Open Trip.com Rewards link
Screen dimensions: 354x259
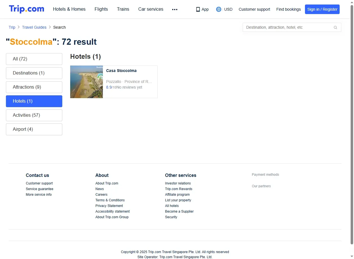[179, 189]
